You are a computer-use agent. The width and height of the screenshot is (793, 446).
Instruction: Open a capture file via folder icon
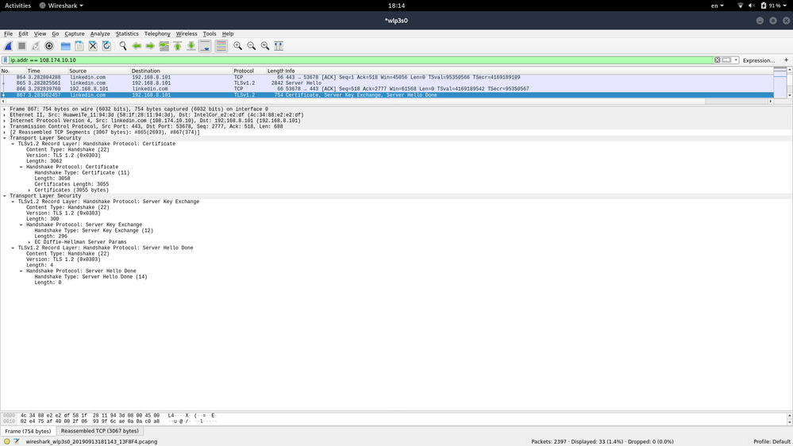coord(66,46)
